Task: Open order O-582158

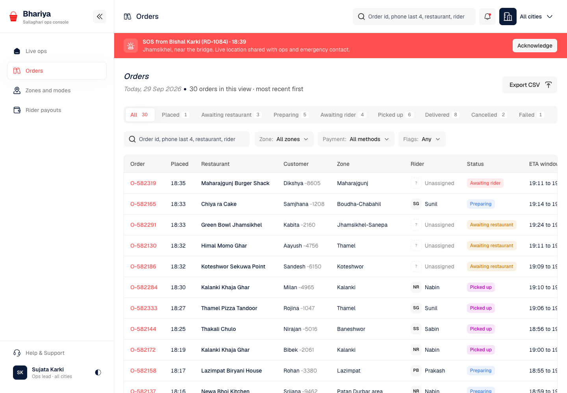Action: [143, 371]
